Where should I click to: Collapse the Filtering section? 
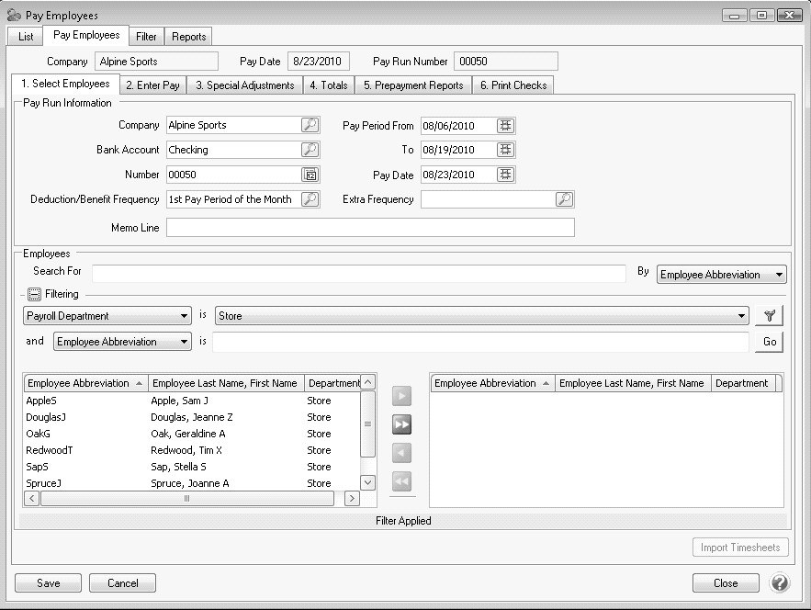click(33, 295)
